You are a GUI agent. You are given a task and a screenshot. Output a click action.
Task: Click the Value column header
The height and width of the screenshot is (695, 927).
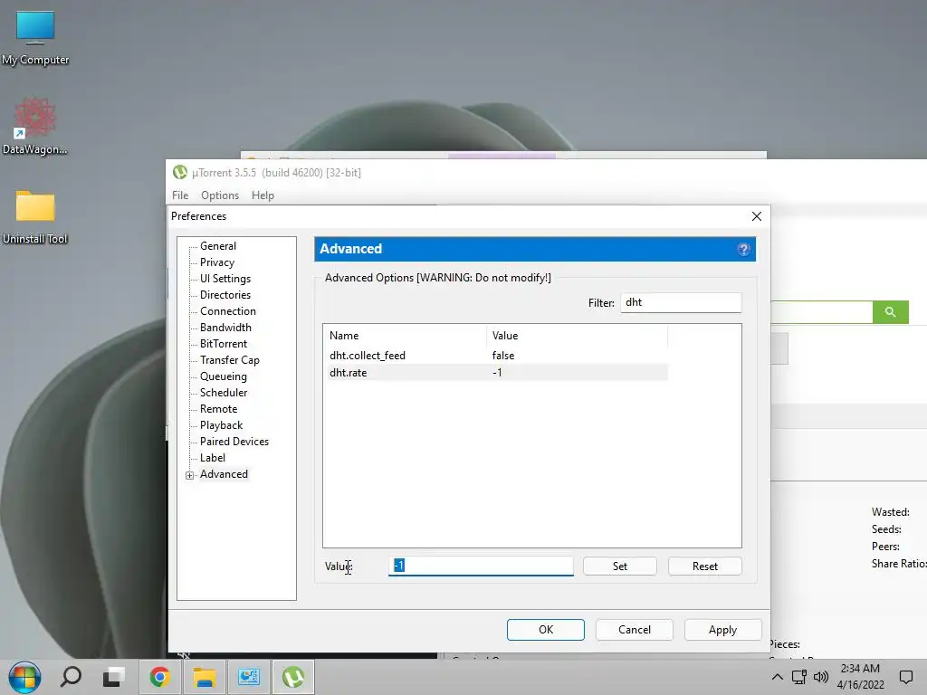[x=577, y=336]
